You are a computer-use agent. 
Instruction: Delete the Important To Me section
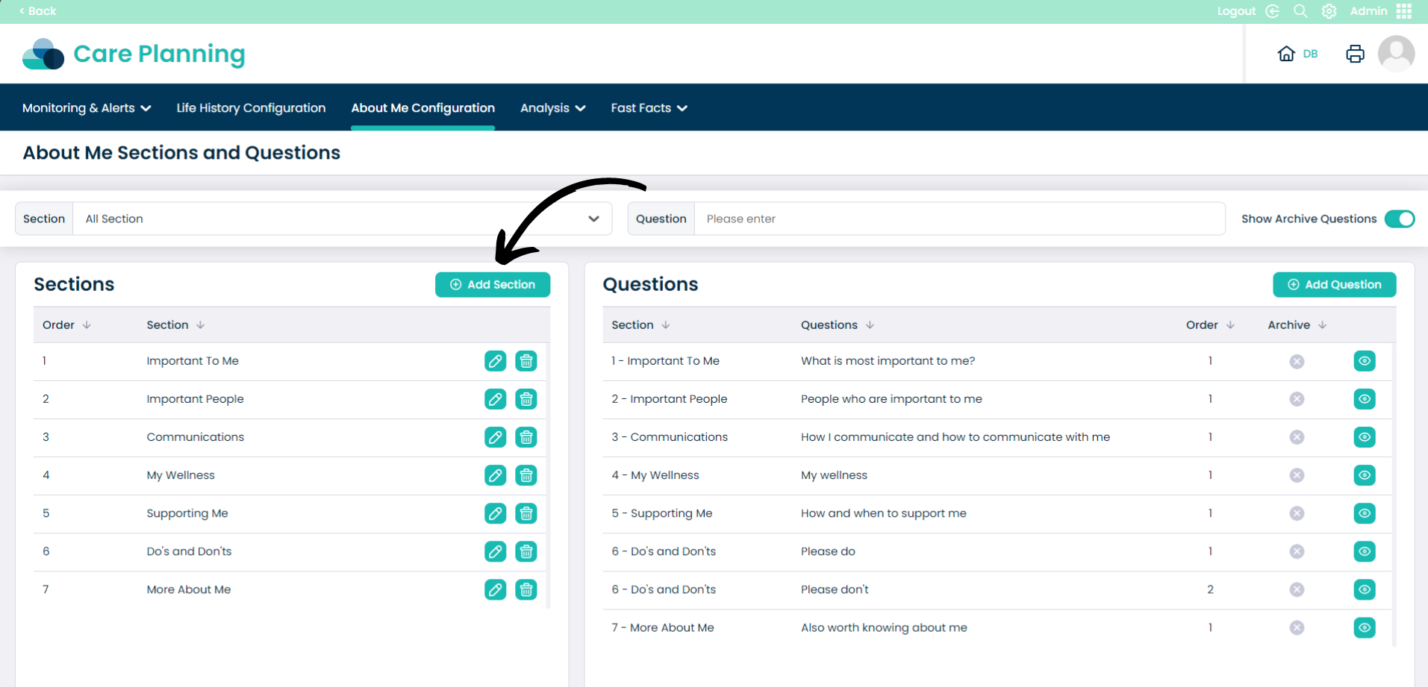point(526,361)
